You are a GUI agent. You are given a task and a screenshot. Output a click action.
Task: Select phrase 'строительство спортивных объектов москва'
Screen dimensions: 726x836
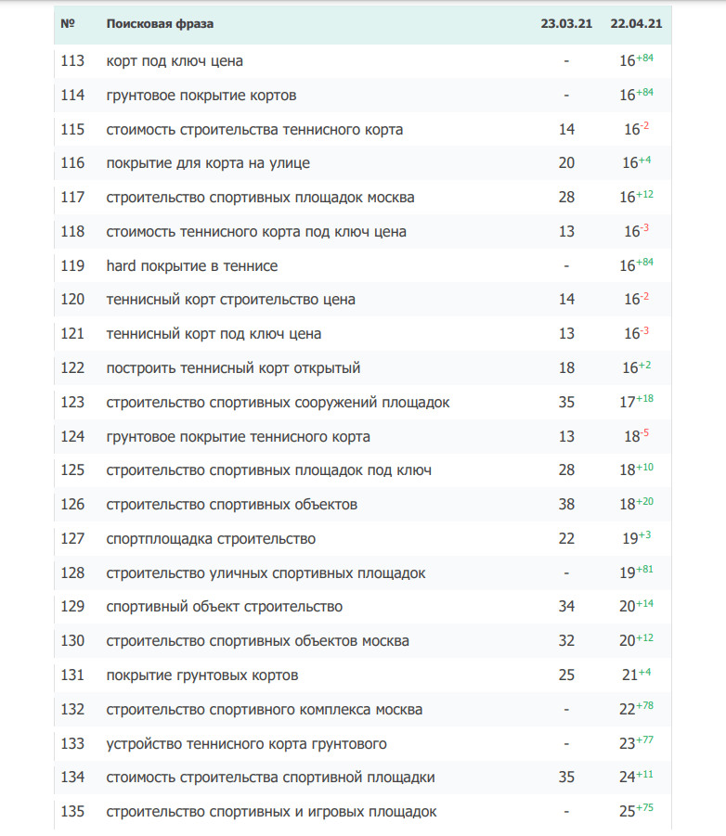258,641
